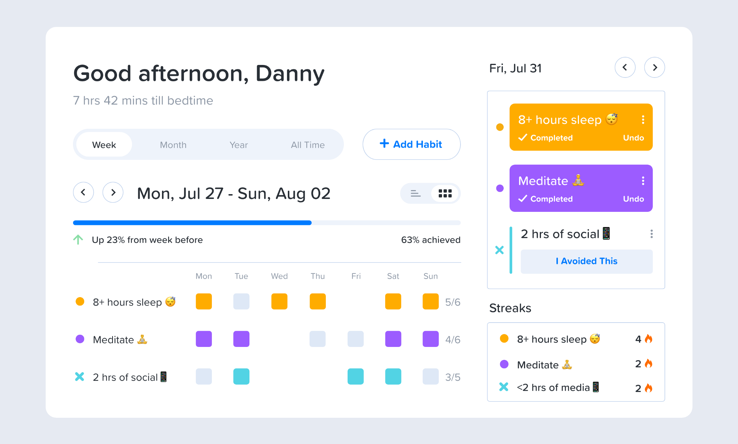Select the All Time tab
738x444 pixels.
tap(307, 145)
